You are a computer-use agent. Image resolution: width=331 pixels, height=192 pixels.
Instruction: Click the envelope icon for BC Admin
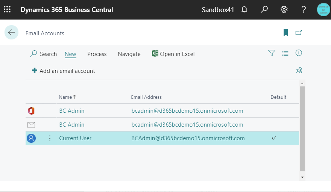tap(31, 125)
